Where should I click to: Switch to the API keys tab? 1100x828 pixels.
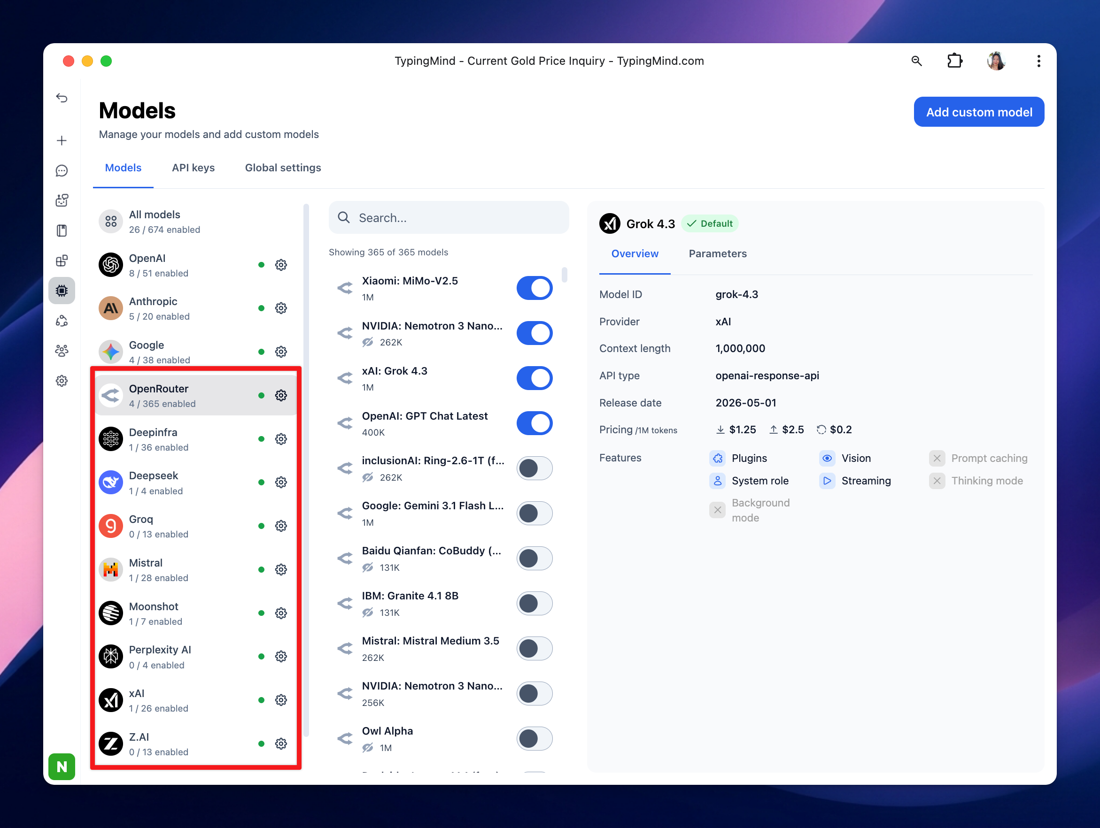pos(194,168)
